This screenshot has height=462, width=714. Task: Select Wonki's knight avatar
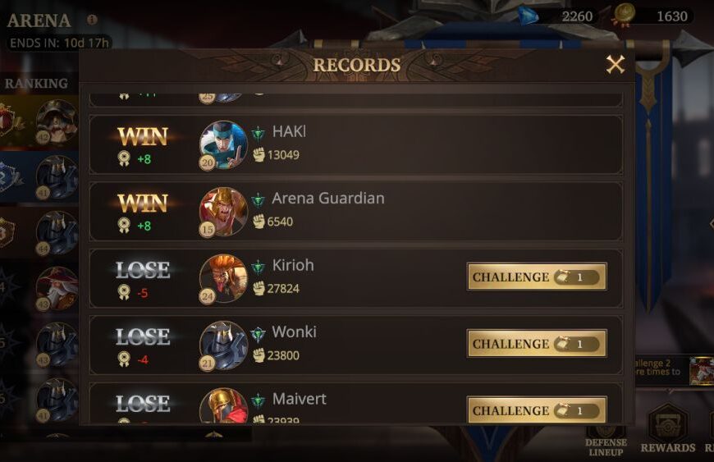click(223, 345)
